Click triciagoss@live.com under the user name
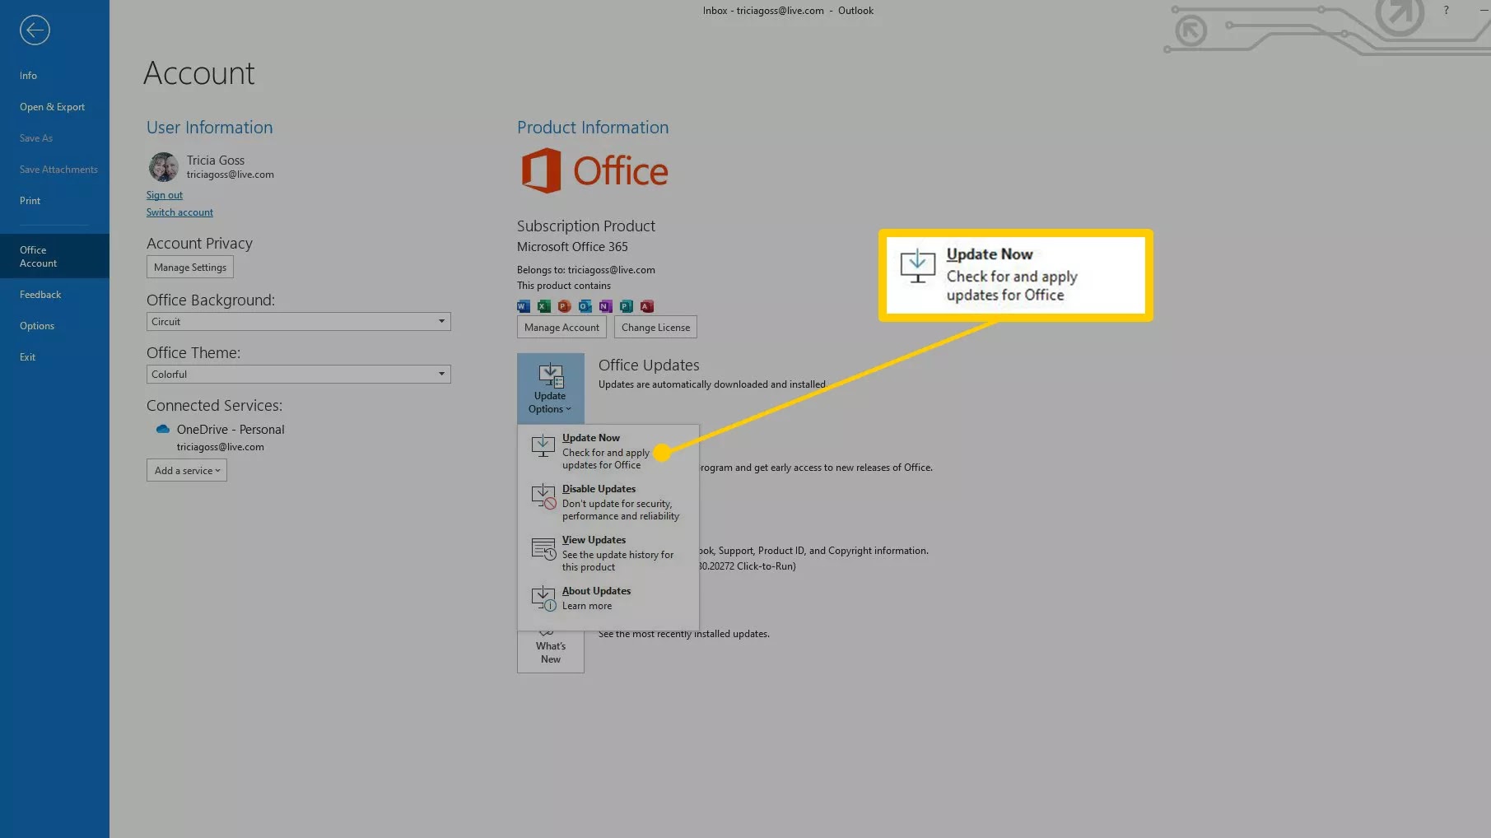This screenshot has height=838, width=1491. (x=231, y=175)
